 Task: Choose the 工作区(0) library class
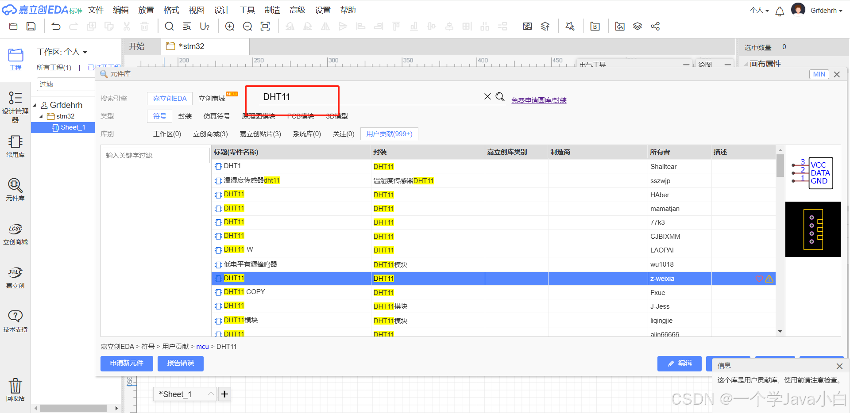[x=167, y=134]
